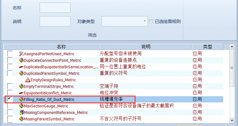238x126 pixels.
Task: Select MaxSectionGauge_Metric name text
Action: (x=46, y=106)
